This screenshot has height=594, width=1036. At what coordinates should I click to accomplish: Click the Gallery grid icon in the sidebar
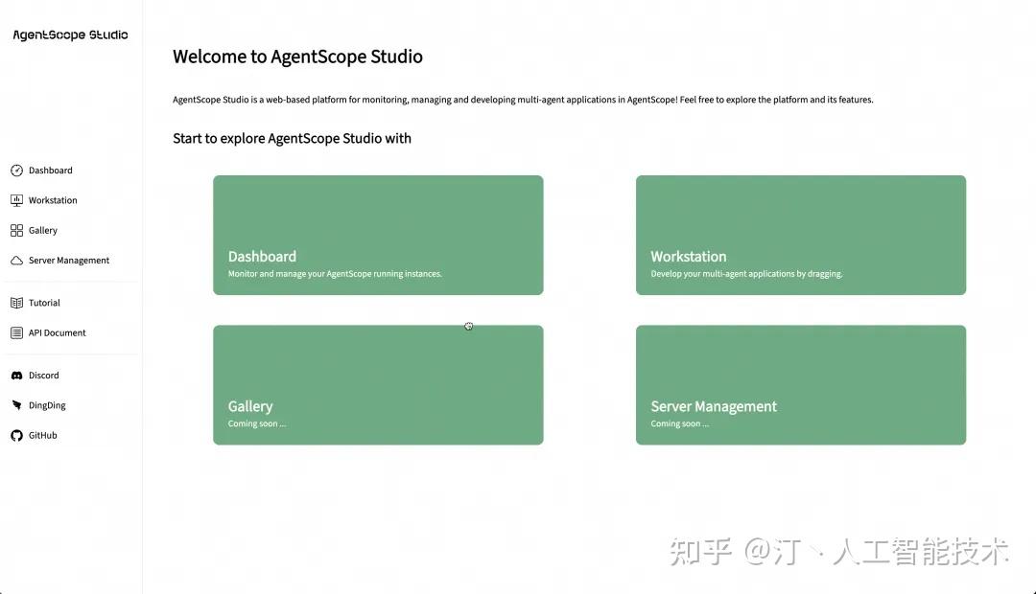16,230
